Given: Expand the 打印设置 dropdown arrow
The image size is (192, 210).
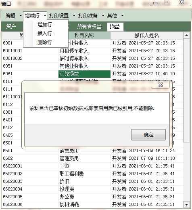Looking at the screenshot, I should (x=74, y=16).
